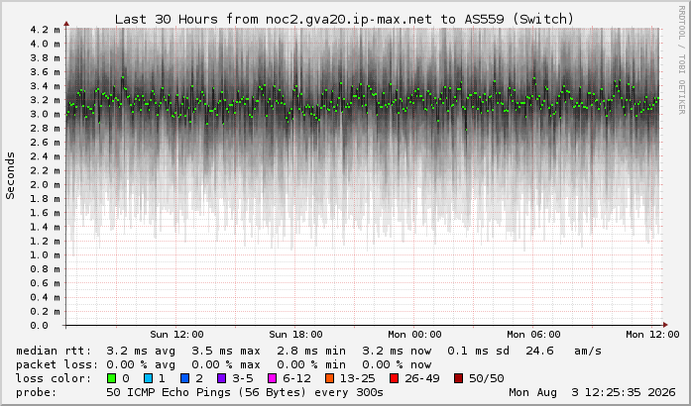Click the Sun 18:00 time axis label

point(295,335)
